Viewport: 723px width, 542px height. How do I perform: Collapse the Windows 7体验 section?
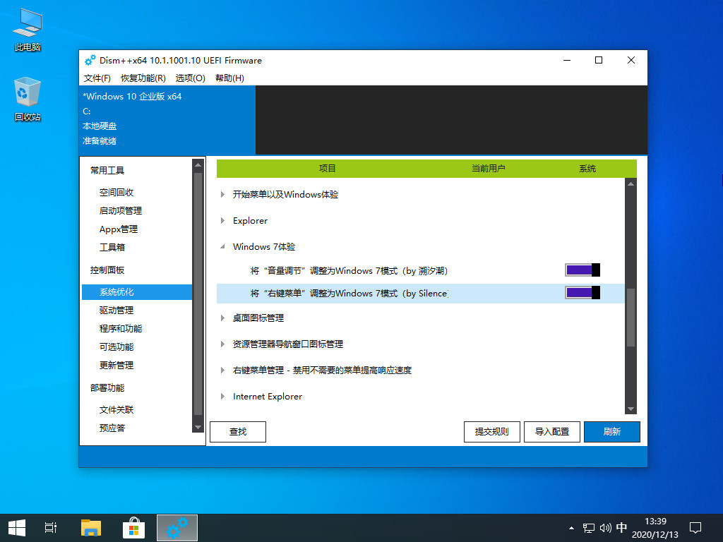click(x=224, y=245)
